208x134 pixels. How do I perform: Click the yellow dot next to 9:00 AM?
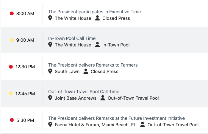coord(12,40)
